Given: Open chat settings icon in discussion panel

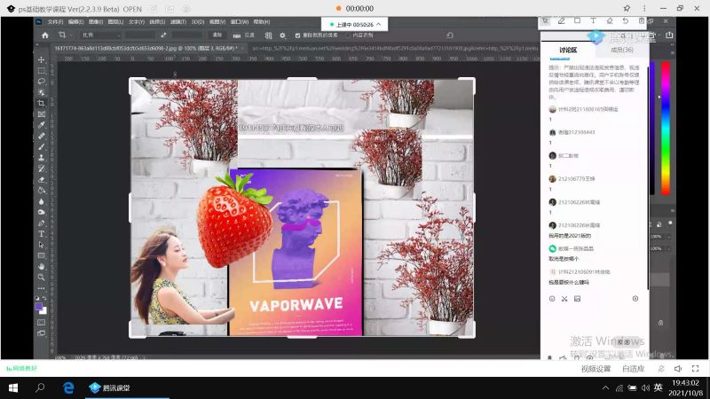Looking at the screenshot, I should click(635, 299).
